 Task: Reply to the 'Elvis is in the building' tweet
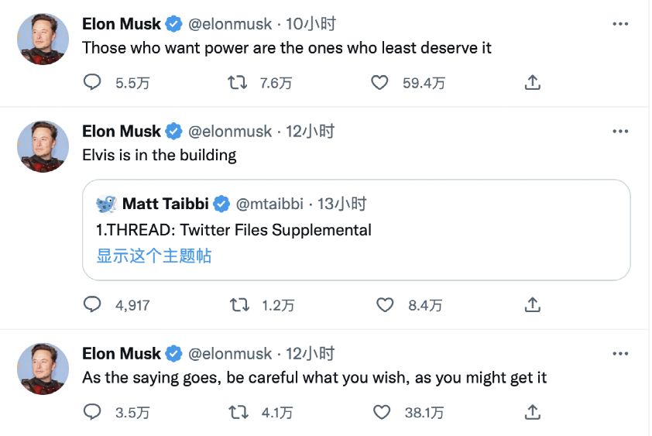[92, 304]
